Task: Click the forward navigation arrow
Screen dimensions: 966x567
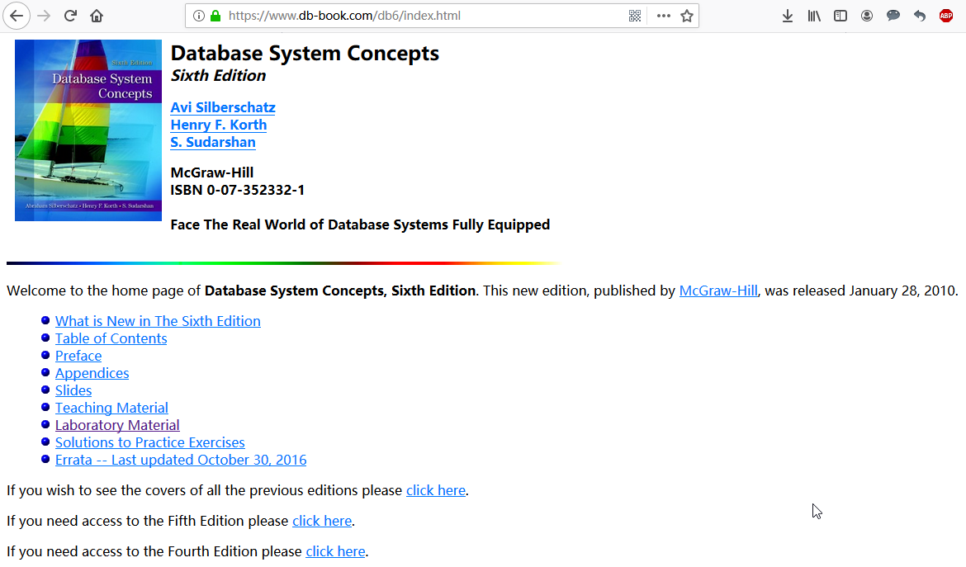Action: point(44,16)
